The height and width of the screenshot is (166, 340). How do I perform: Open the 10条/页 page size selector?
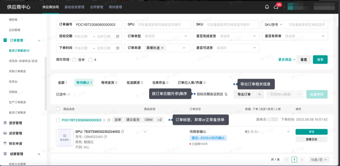(x=319, y=159)
